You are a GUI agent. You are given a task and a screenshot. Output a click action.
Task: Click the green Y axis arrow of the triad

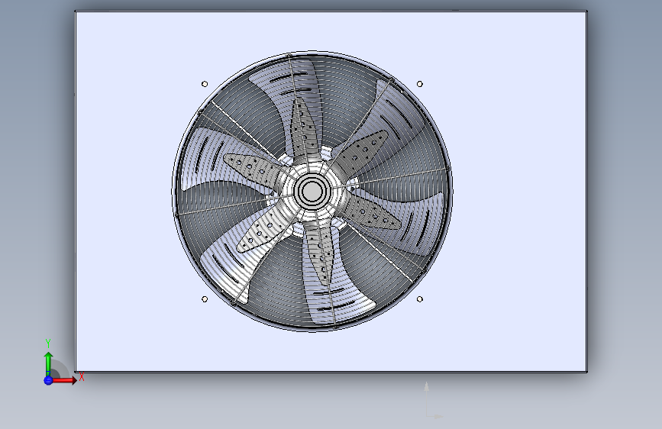click(x=48, y=363)
